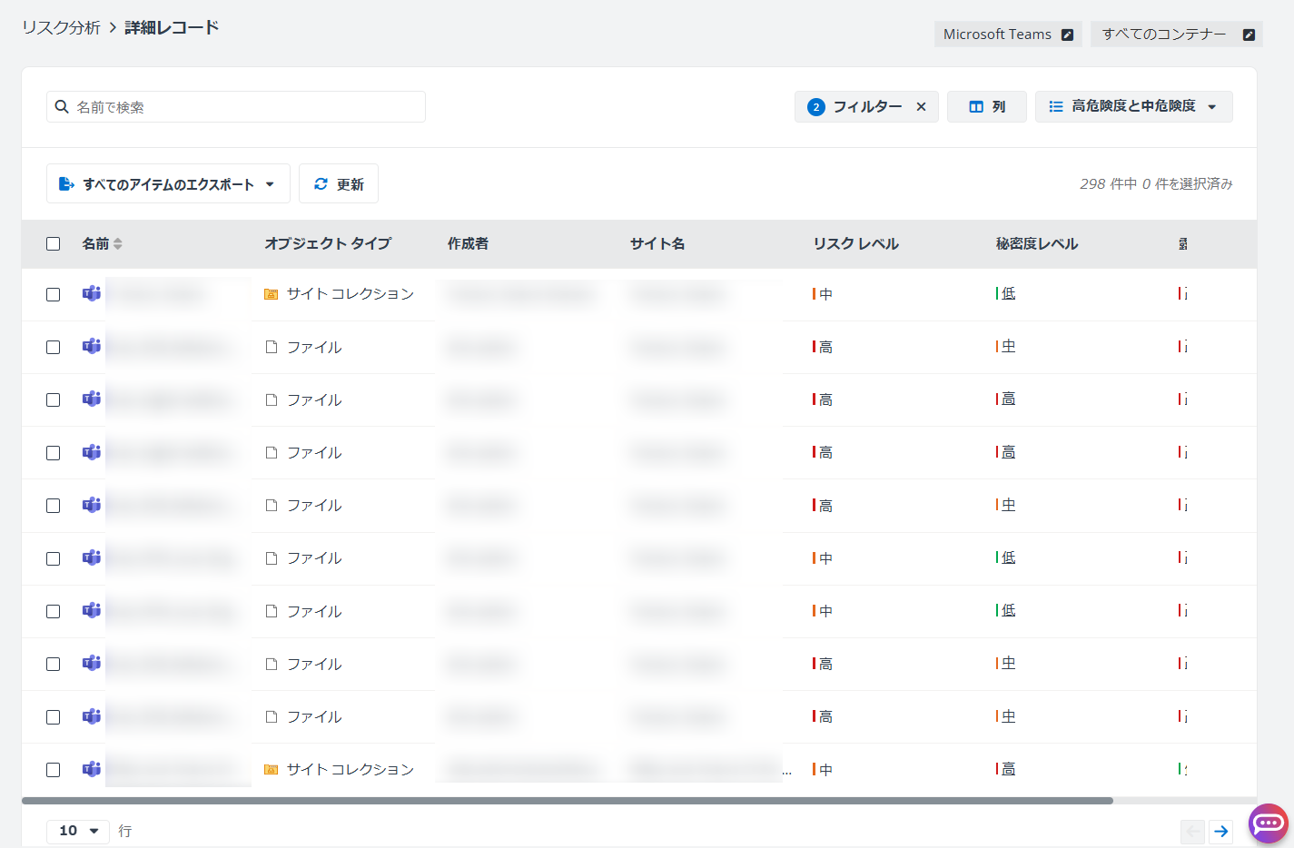Check the second row's checkbox
1294x848 pixels.
click(54, 347)
